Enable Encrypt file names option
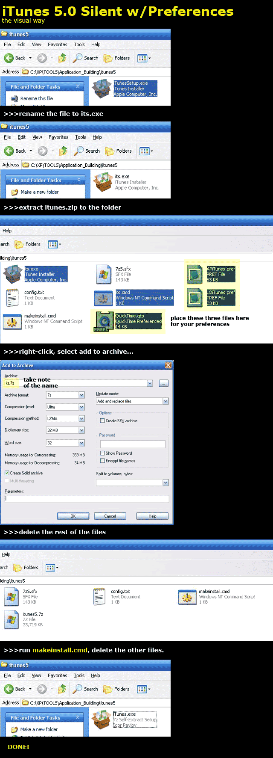This screenshot has width=273, height=758. [x=102, y=461]
